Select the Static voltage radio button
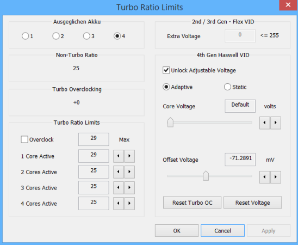298x245 pixels. click(227, 87)
